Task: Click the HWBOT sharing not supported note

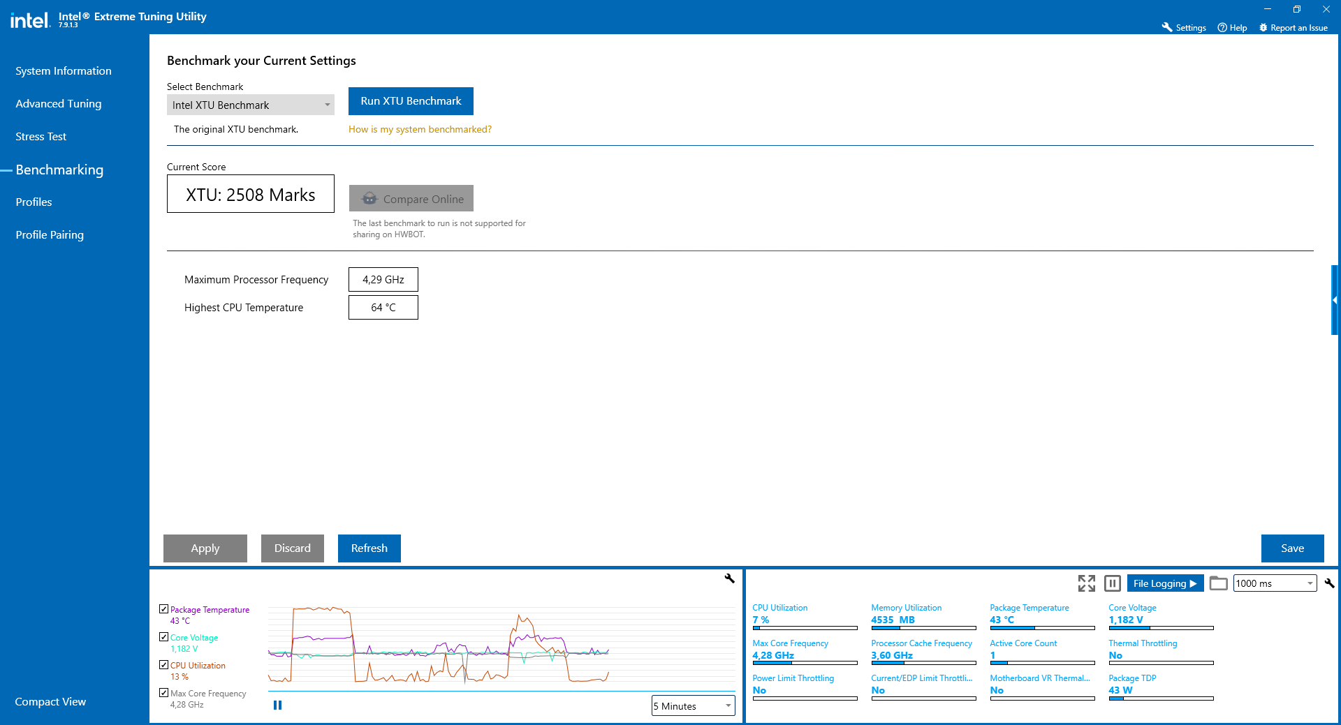Action: [439, 229]
